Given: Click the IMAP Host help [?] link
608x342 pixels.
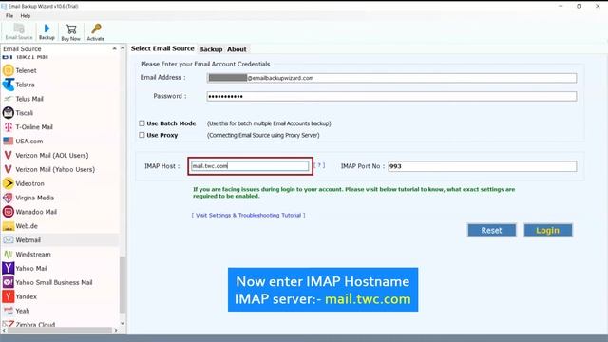Looking at the screenshot, I should point(319,165).
